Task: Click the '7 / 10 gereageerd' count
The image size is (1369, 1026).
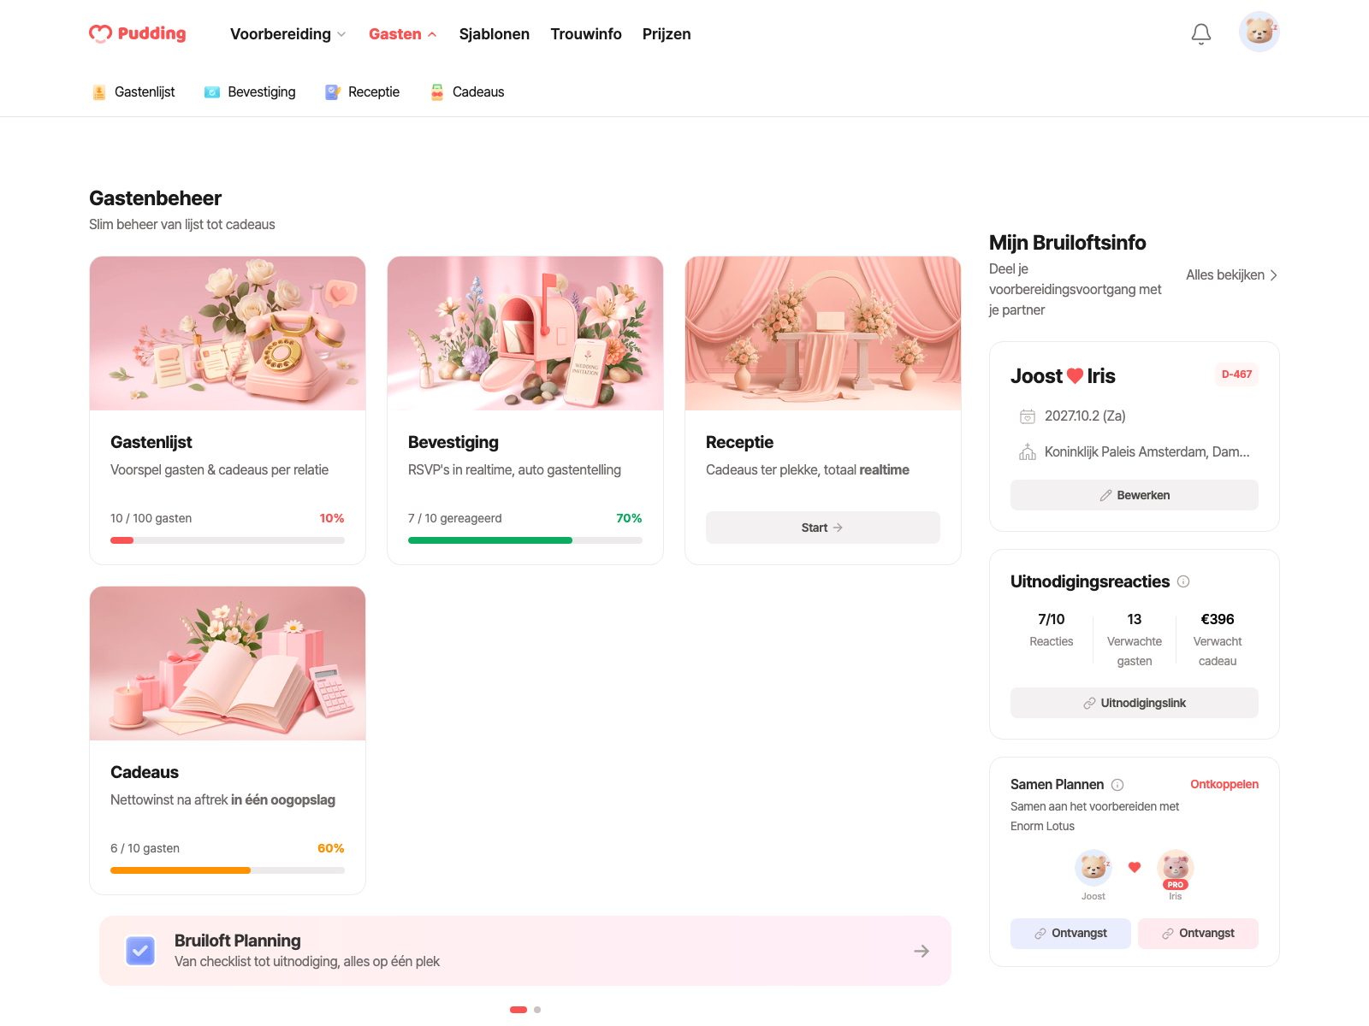Action: click(455, 518)
